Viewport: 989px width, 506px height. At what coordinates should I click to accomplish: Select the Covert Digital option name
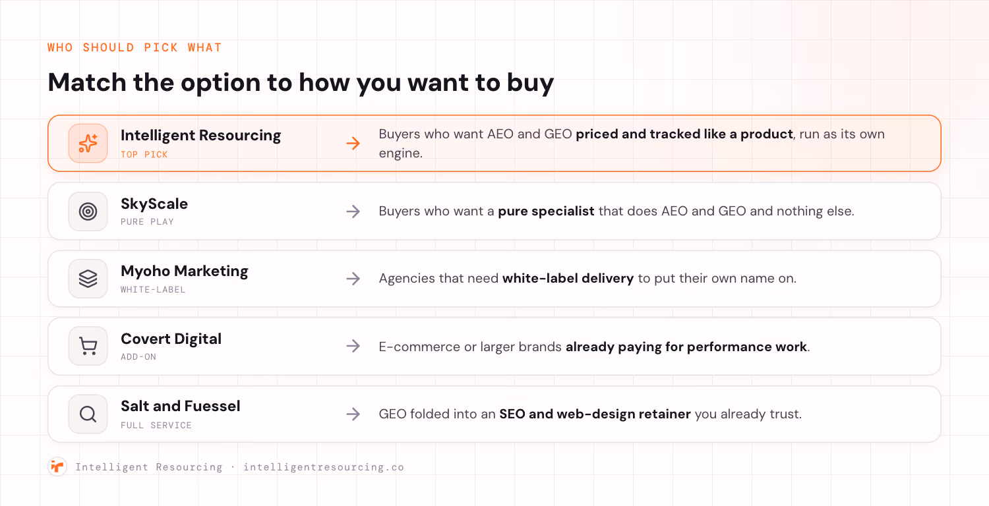tap(171, 339)
